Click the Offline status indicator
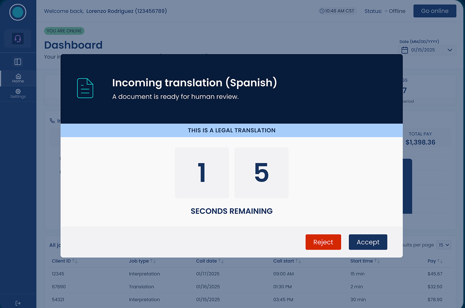The width and height of the screenshot is (465, 308). point(395,11)
